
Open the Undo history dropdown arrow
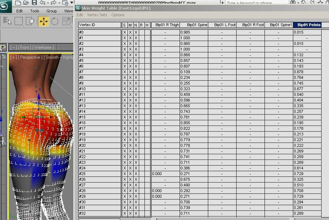pyautogui.click(x=48, y=3)
